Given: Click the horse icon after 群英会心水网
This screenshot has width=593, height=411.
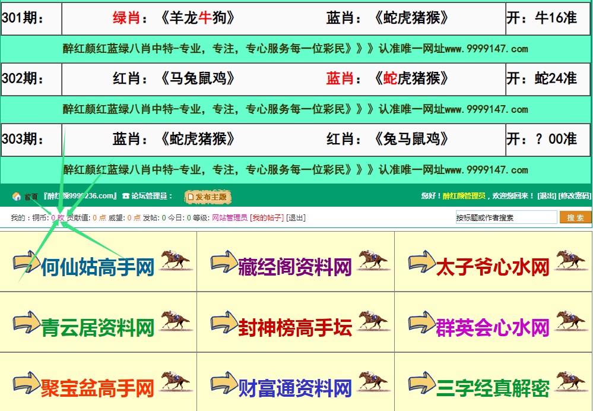Looking at the screenshot, I should coord(570,321).
